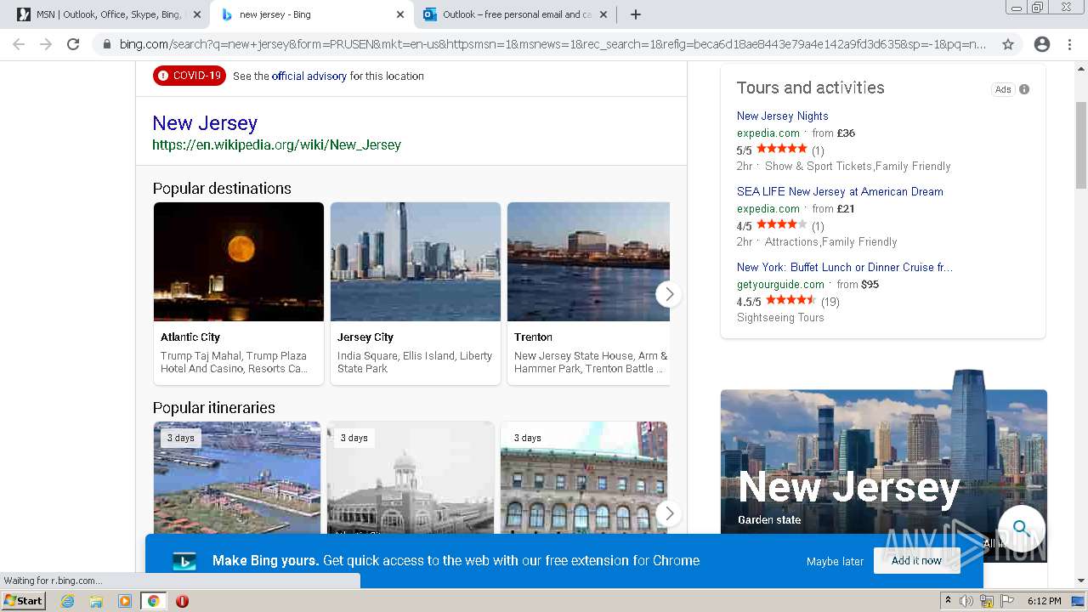Open the second 3 days itinerary thumbnail

point(411,478)
